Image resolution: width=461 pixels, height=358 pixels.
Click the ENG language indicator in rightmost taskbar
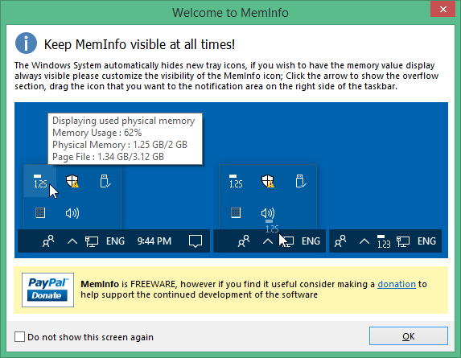pos(426,241)
